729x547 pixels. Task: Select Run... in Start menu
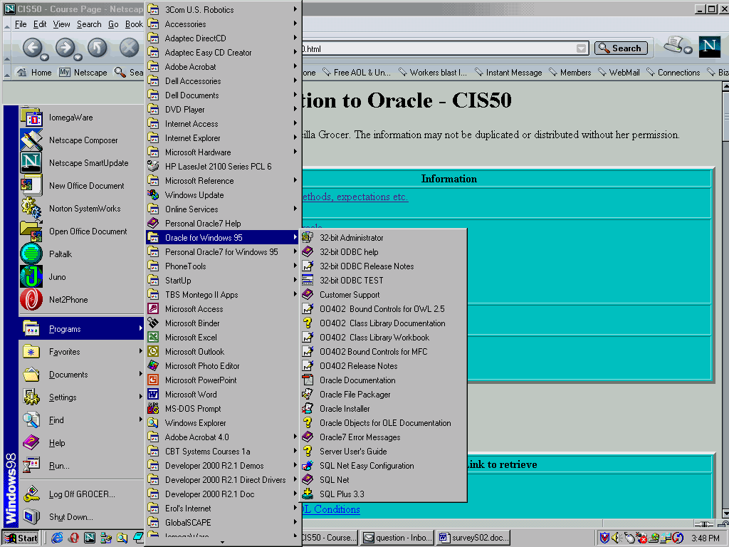(81, 466)
